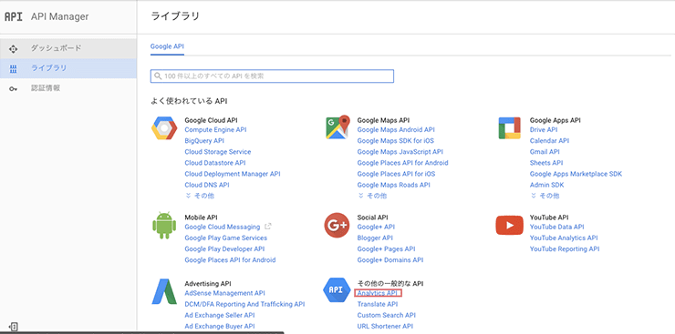Click the library grid icon in sidebar
The height and width of the screenshot is (334, 675).
pyautogui.click(x=14, y=68)
